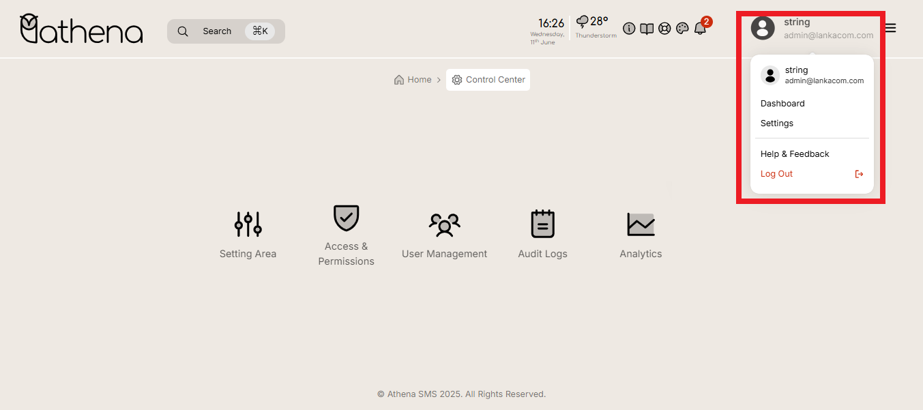Choose Help & Feedback in user menu

[x=795, y=154]
